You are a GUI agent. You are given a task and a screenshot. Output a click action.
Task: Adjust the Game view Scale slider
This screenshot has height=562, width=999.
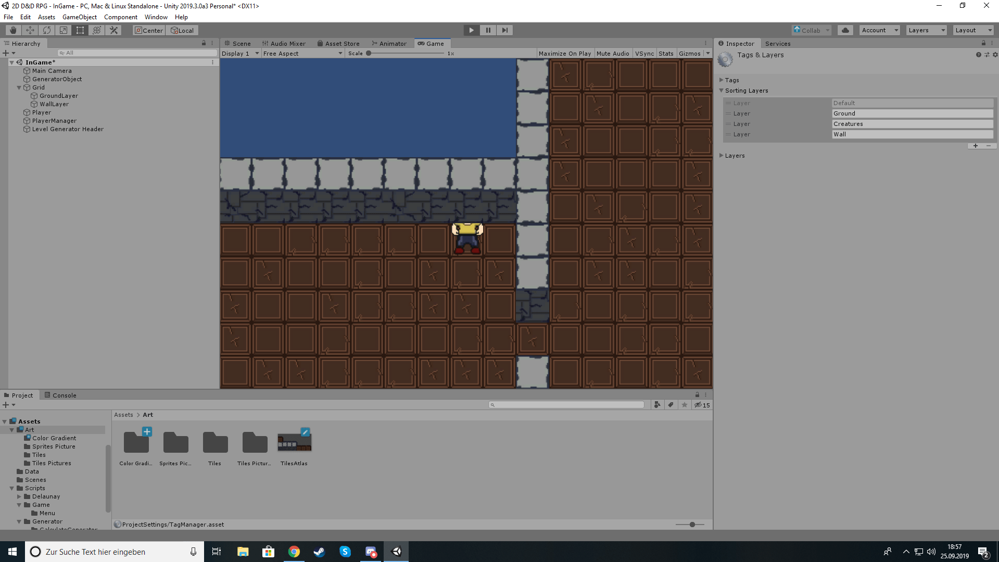tap(370, 53)
